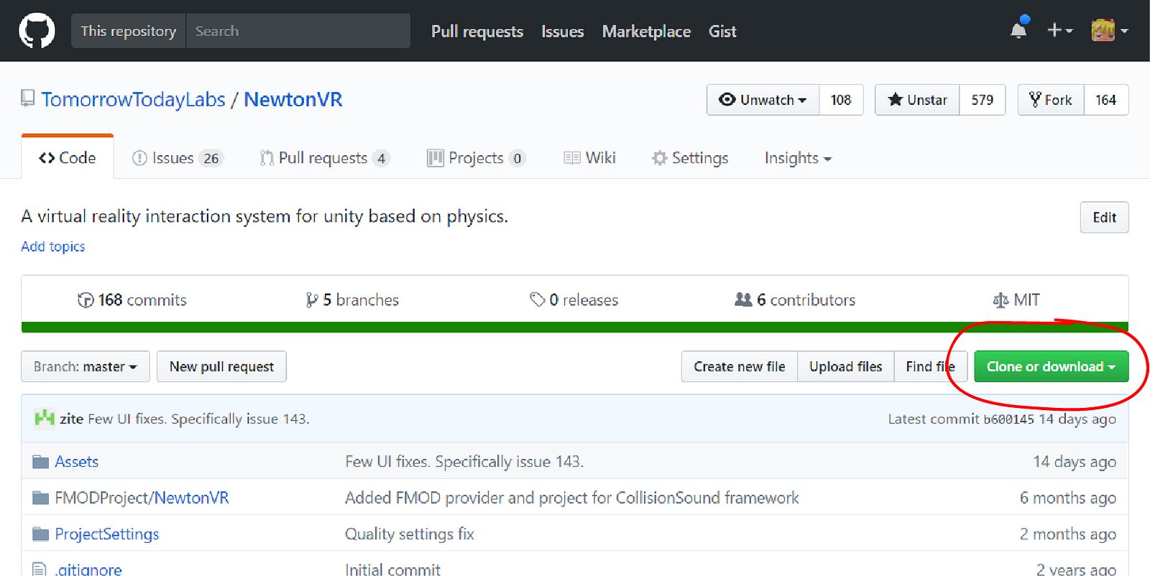Image resolution: width=1150 pixels, height=576 pixels.
Task: Open the Wiki tab
Action: [590, 158]
